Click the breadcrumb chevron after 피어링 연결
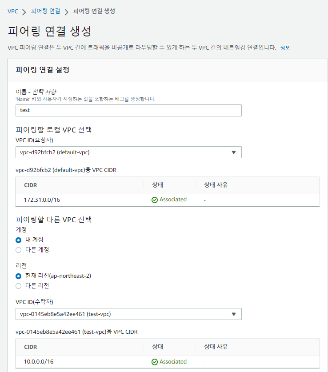 coord(67,12)
